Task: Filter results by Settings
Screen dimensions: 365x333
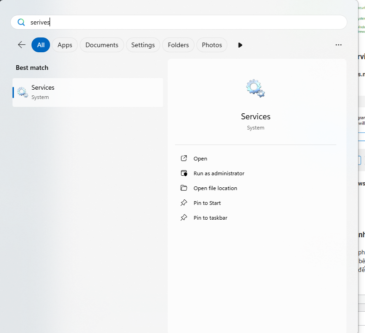Action: pos(143,45)
